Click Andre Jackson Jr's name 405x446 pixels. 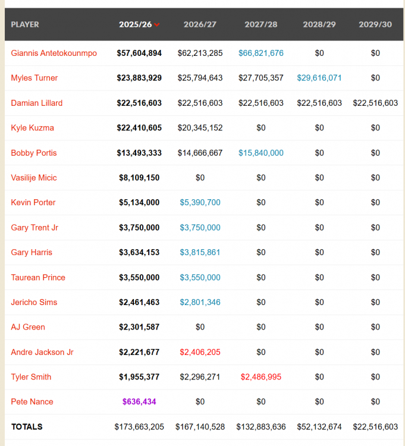pos(42,352)
